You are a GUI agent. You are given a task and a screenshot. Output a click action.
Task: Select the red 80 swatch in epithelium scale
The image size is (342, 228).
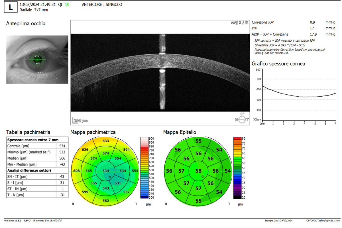pos(237,139)
